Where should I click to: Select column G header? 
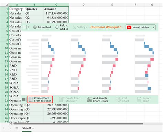click(152, 5)
